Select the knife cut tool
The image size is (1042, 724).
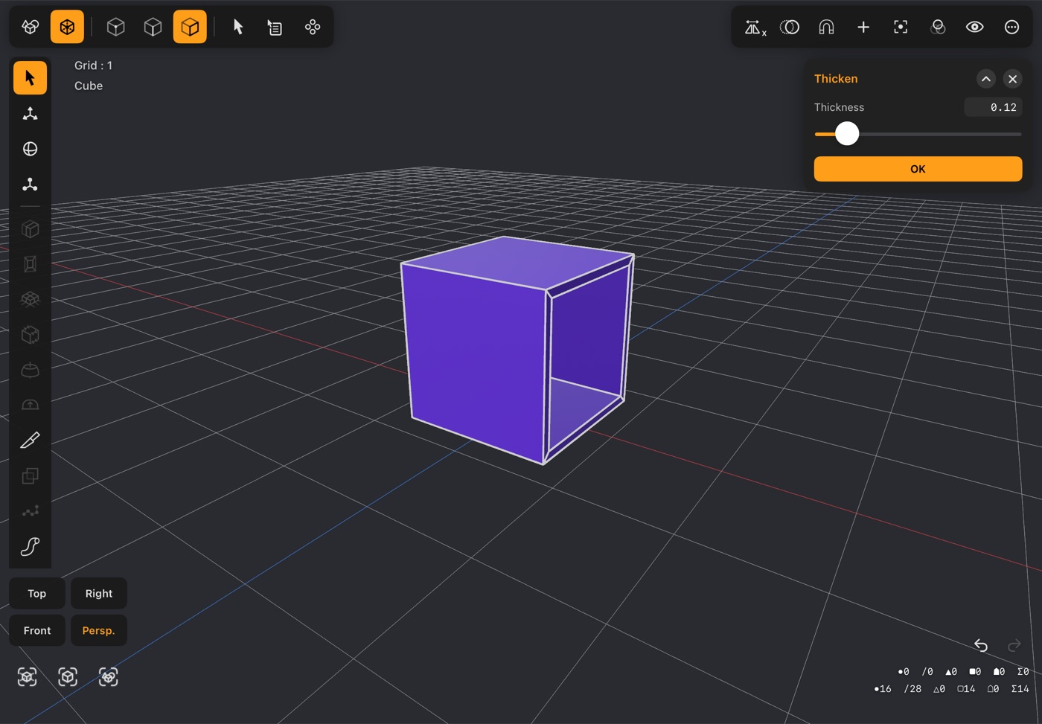pos(30,441)
